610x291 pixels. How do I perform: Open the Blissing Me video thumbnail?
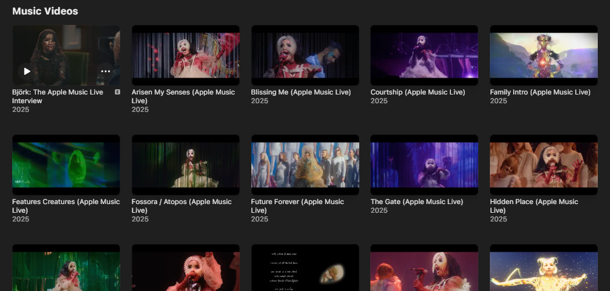click(305, 55)
